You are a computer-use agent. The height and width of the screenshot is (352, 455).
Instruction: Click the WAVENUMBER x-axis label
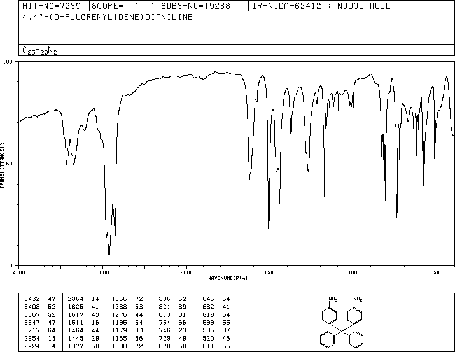(228, 278)
